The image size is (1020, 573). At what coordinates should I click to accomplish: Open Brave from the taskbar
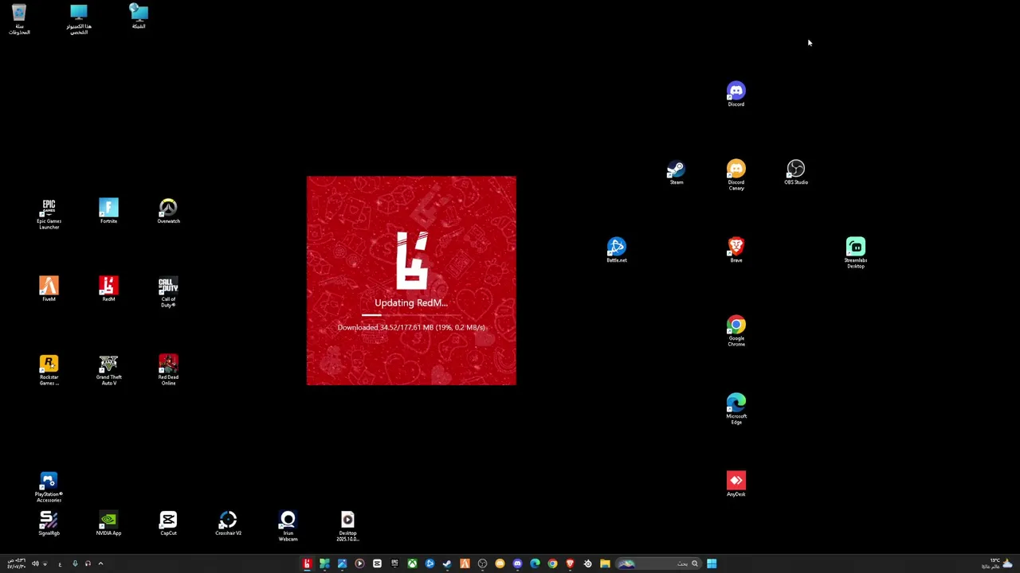pos(570,563)
